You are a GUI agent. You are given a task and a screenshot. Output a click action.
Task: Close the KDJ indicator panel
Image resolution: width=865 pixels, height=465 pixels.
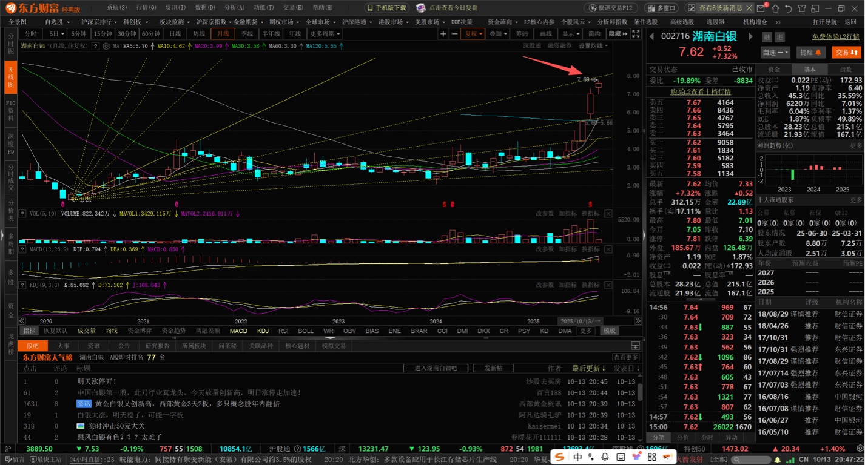608,285
